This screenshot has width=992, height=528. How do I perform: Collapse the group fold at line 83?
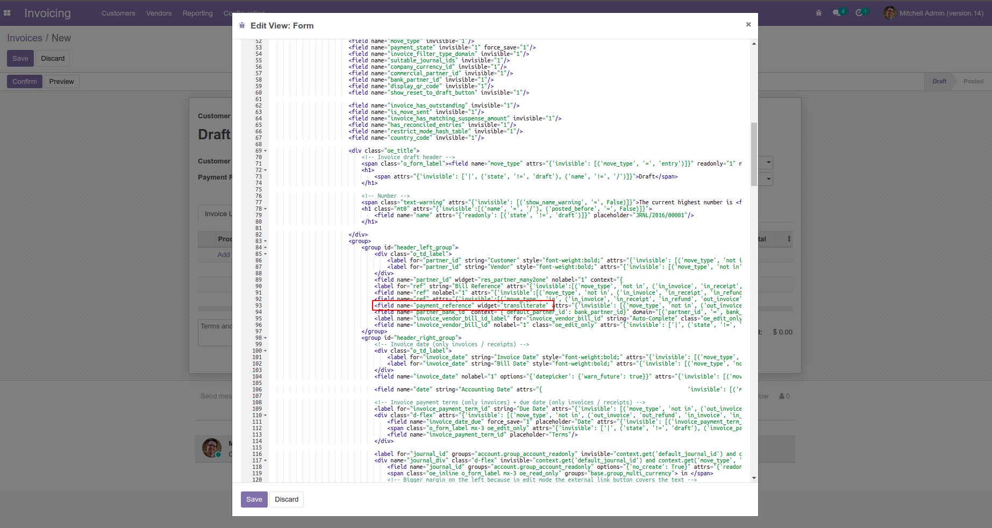[265, 241]
